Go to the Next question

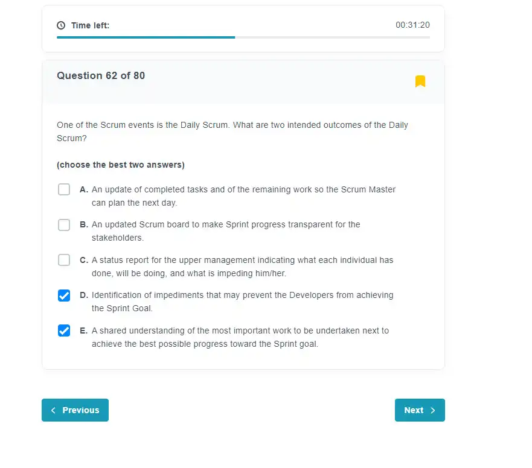420,410
